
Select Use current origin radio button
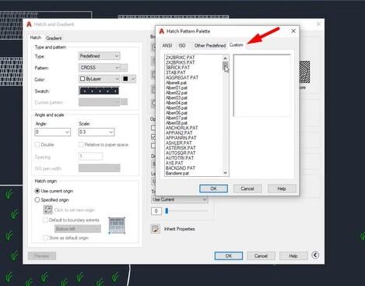[x=37, y=191]
